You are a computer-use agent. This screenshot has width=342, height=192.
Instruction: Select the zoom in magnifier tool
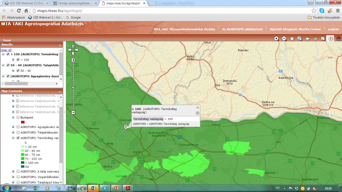point(277,38)
